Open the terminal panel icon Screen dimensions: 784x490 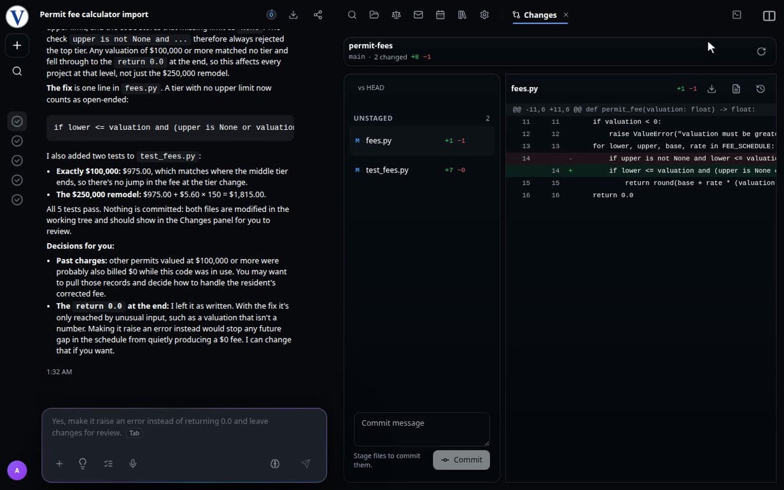tap(737, 15)
